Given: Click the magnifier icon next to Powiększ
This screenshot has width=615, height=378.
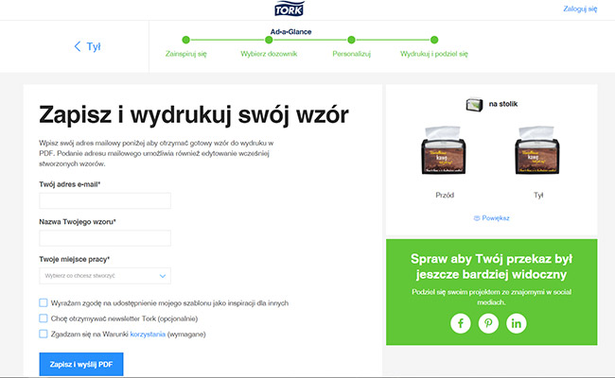Looking at the screenshot, I should click(x=477, y=218).
